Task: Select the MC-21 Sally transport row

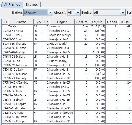Action: tap(67, 70)
